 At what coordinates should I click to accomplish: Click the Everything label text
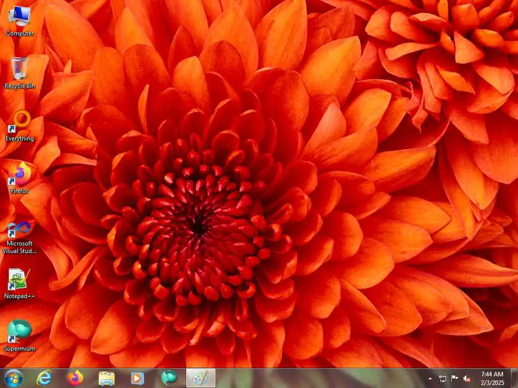[20, 138]
